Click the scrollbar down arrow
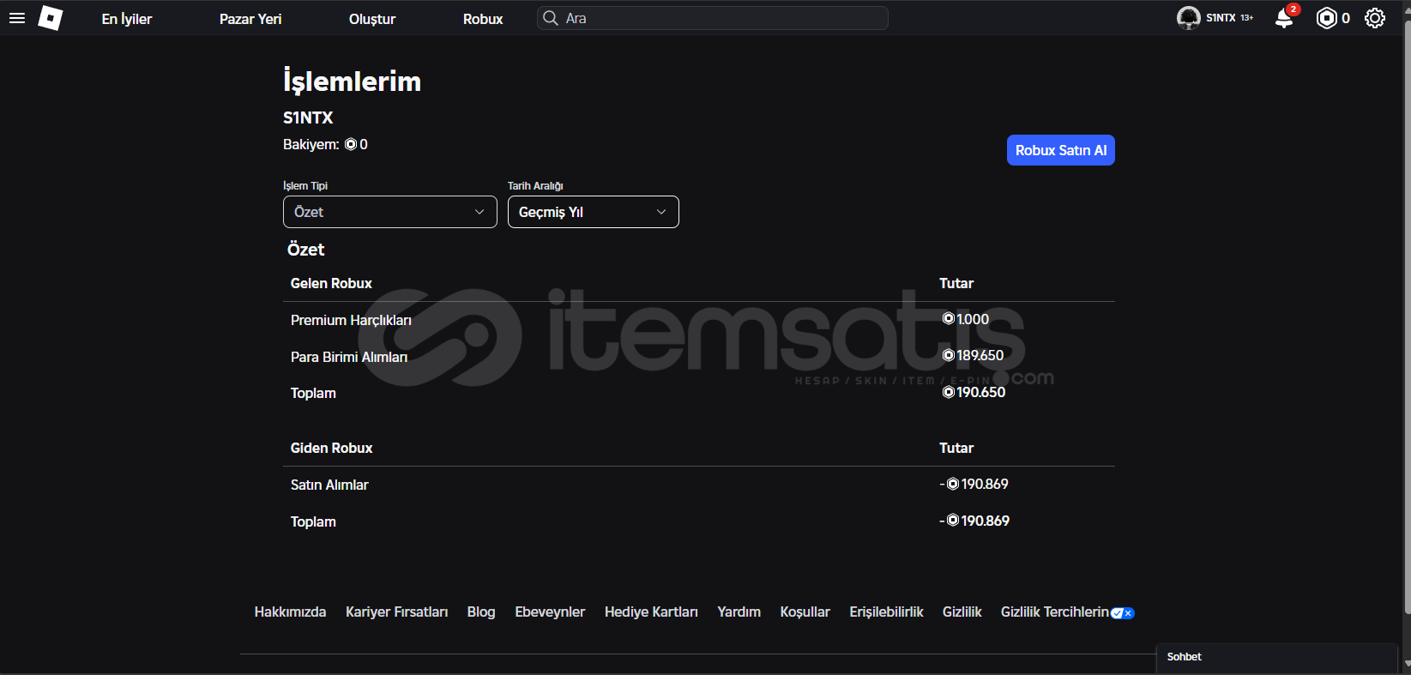The width and height of the screenshot is (1411, 675). pyautogui.click(x=1407, y=665)
